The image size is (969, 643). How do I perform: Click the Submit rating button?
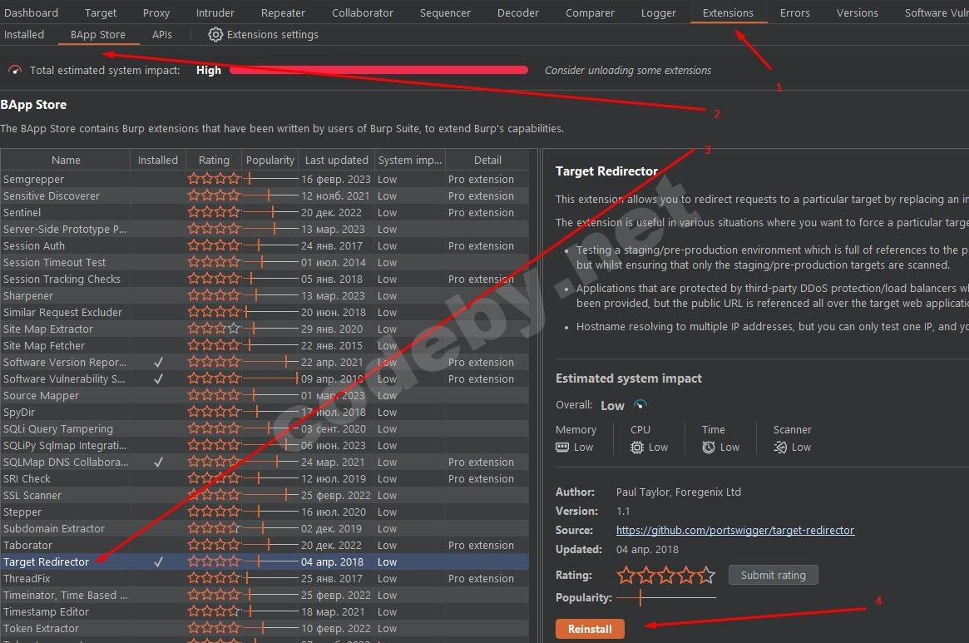(773, 574)
